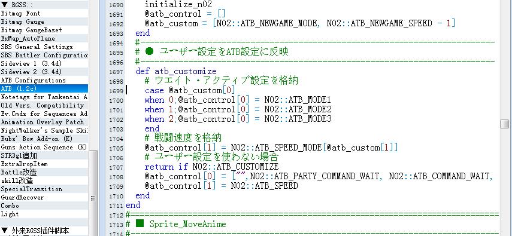Select the skill改造 script

44,180
